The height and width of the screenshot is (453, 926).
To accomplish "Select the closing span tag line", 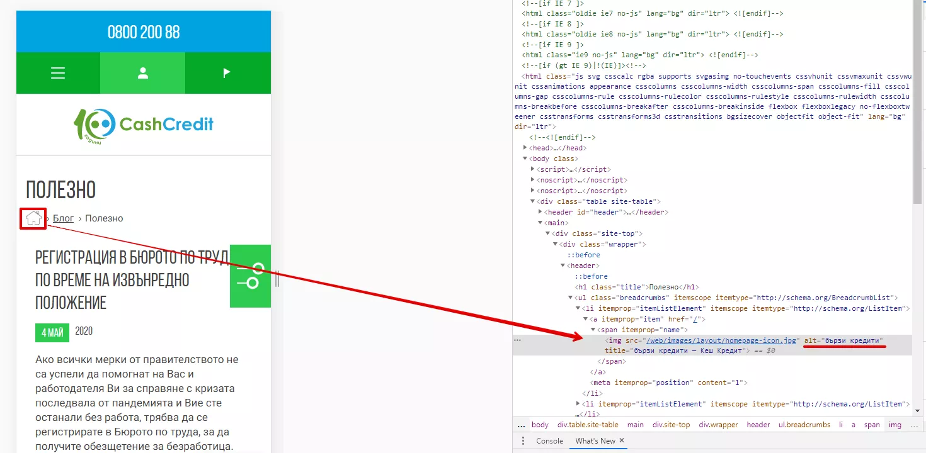I will click(x=612, y=362).
